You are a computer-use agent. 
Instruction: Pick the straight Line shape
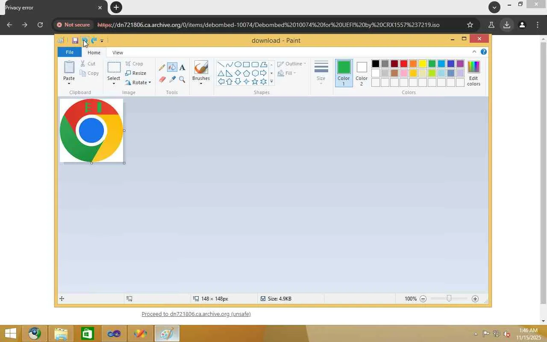[221, 65]
